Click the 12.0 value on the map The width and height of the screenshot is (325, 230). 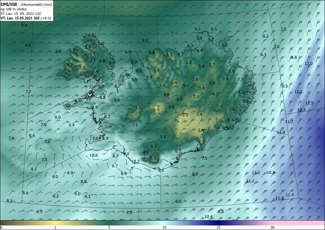click(308, 64)
